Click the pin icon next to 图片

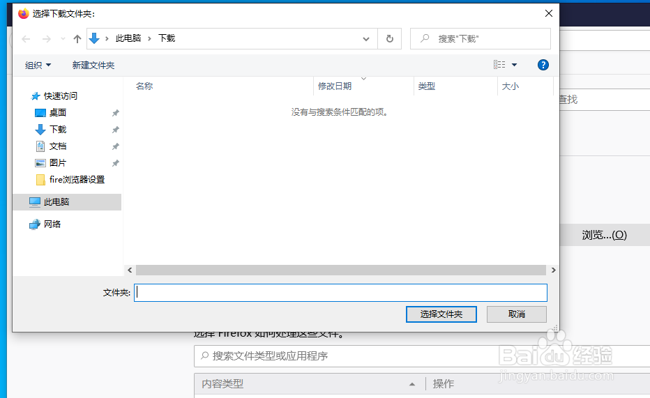coord(115,163)
